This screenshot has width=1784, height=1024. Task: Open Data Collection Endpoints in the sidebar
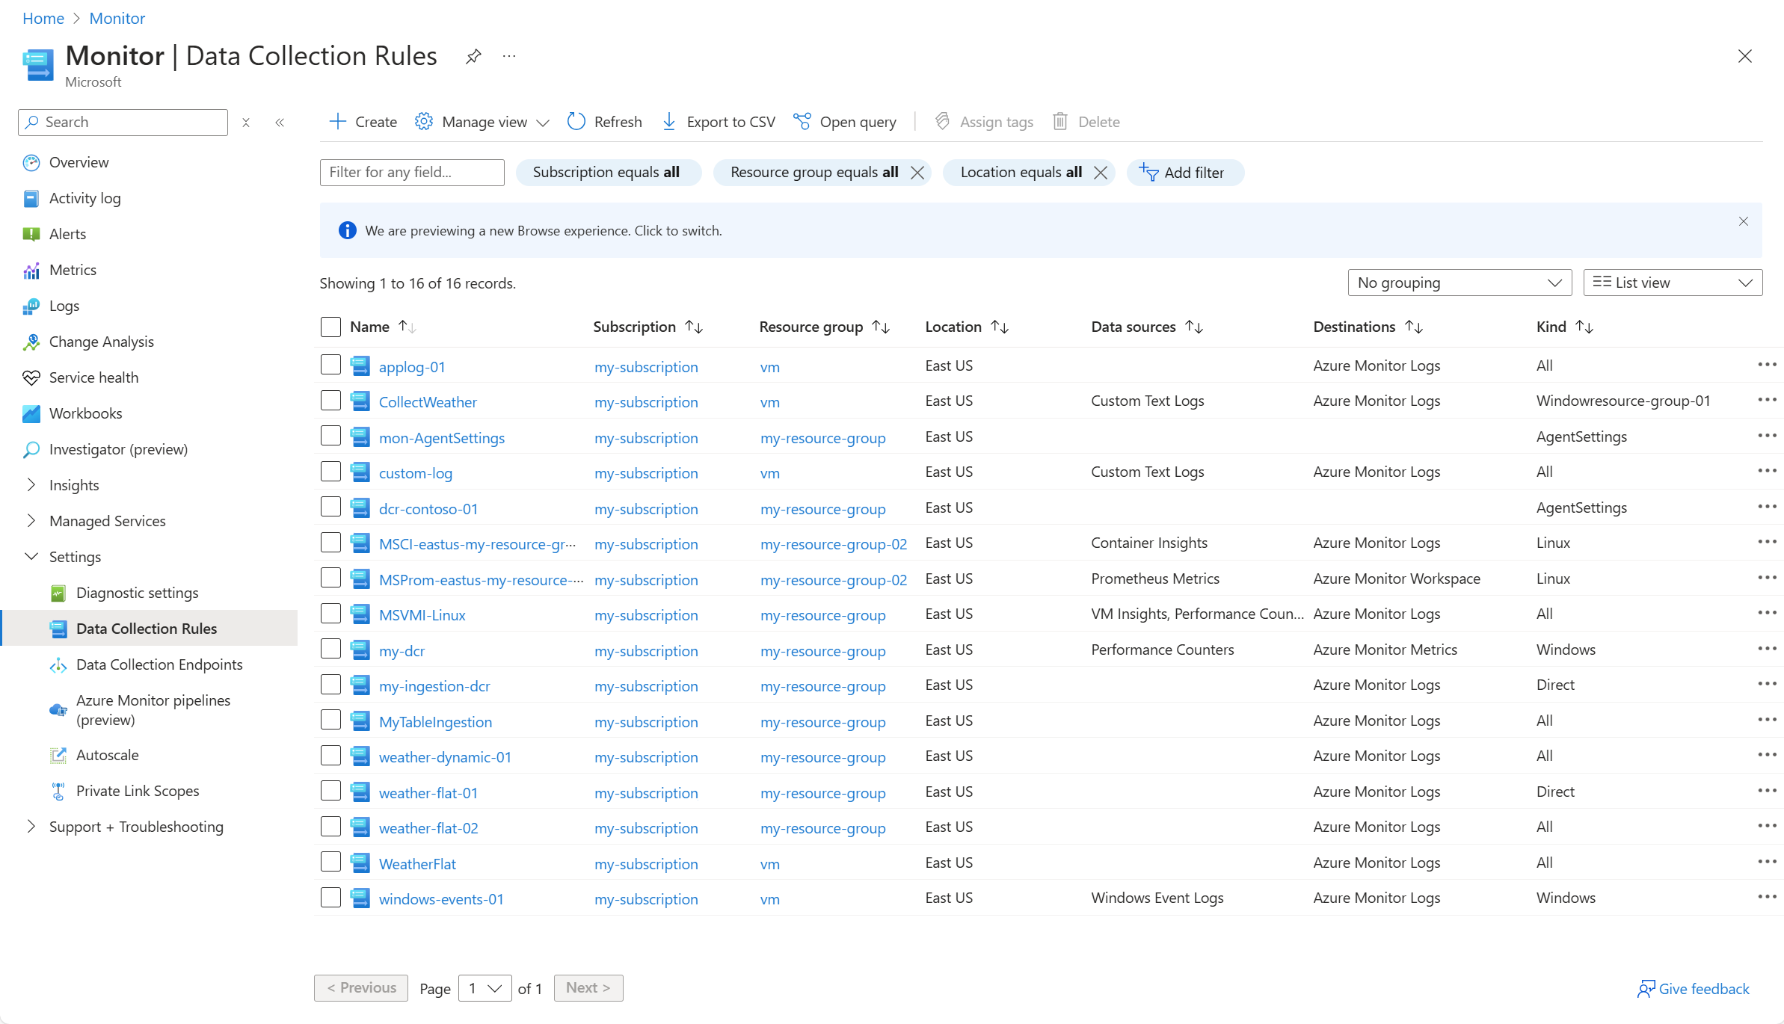(159, 664)
